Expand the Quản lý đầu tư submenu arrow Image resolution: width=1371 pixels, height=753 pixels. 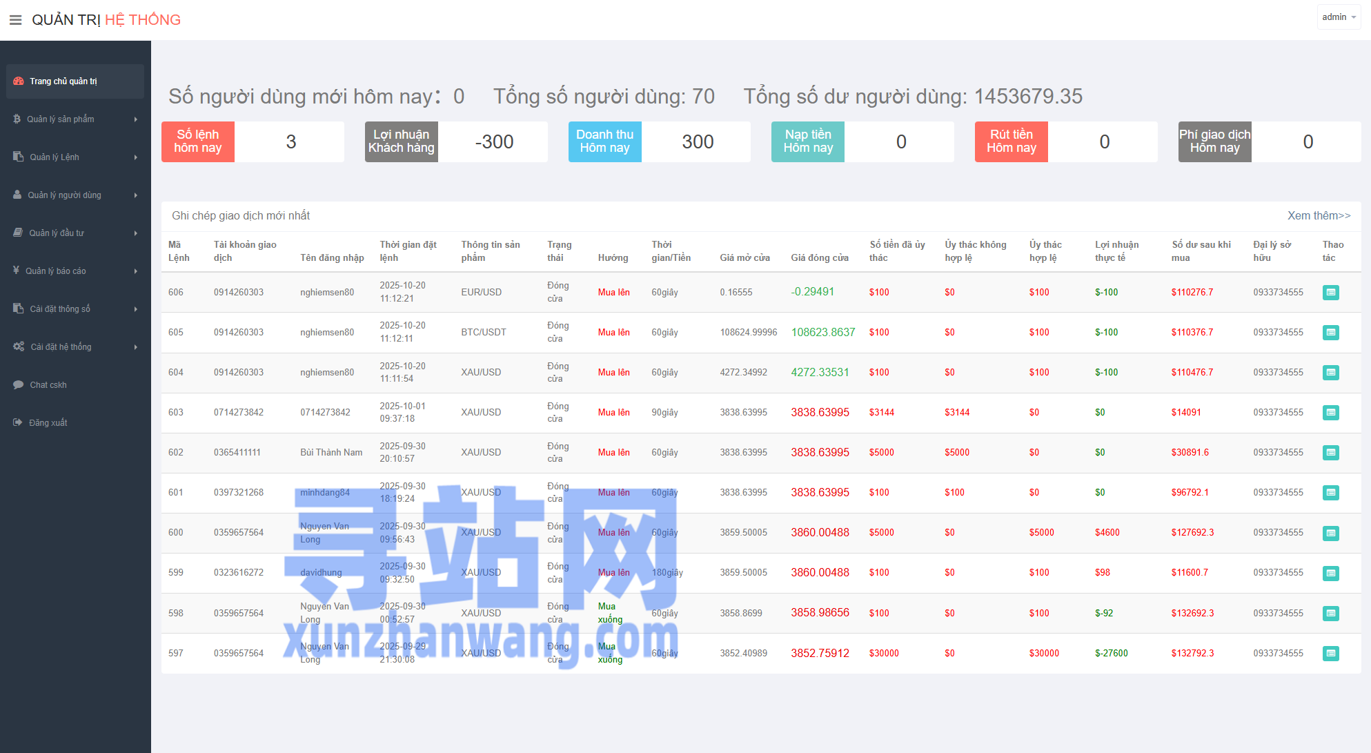point(136,233)
